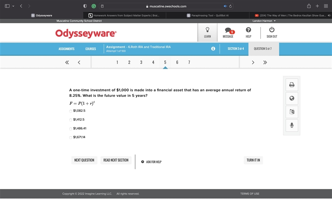332x207 pixels.
Task: Go to next question arrow
Action: click(x=253, y=63)
